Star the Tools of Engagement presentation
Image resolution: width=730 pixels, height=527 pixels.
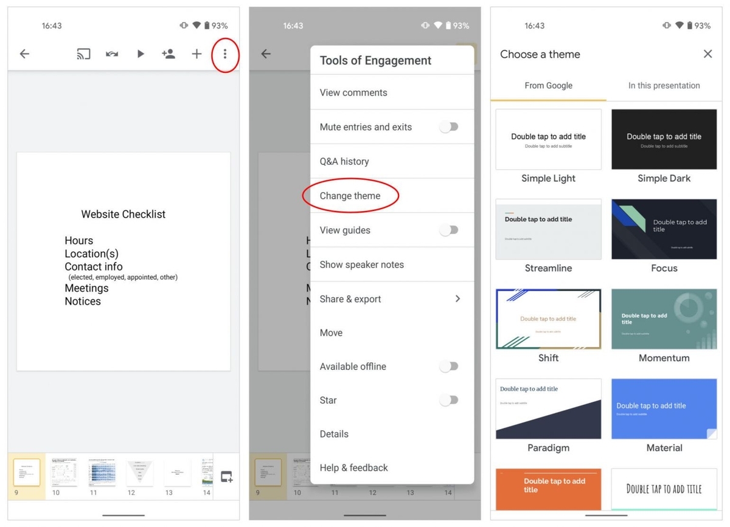coord(449,400)
